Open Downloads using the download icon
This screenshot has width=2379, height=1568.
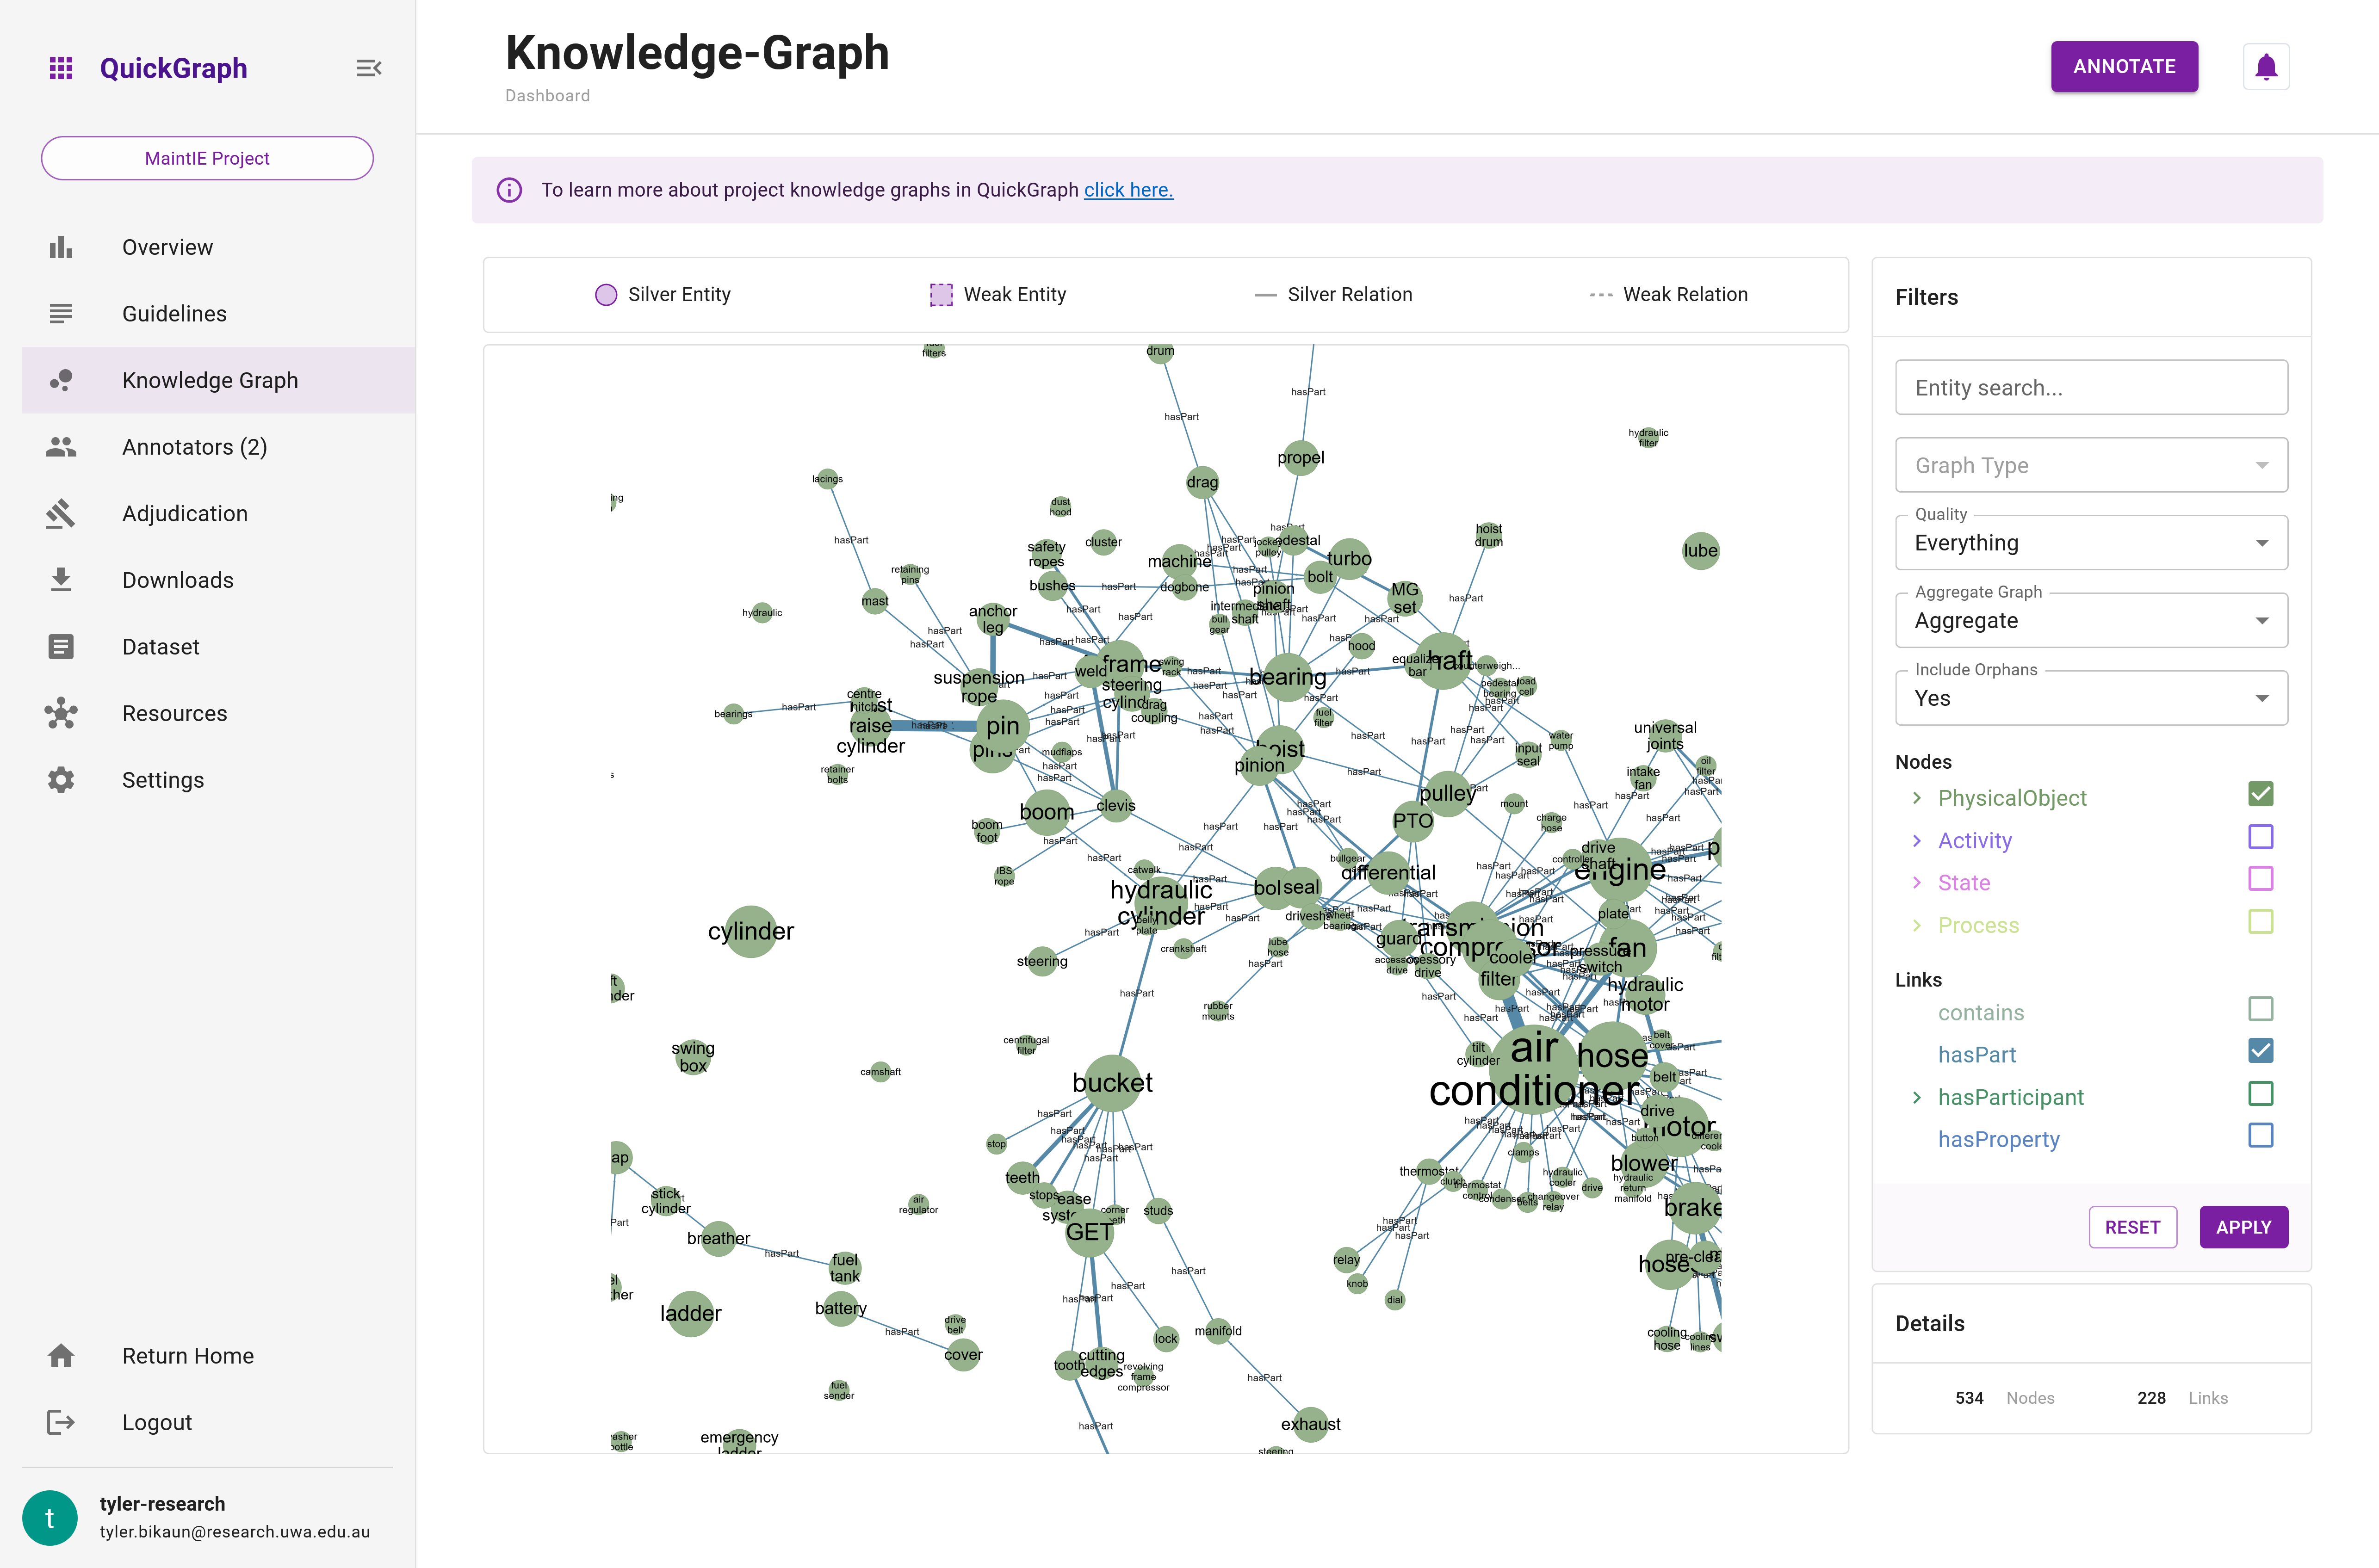(61, 580)
